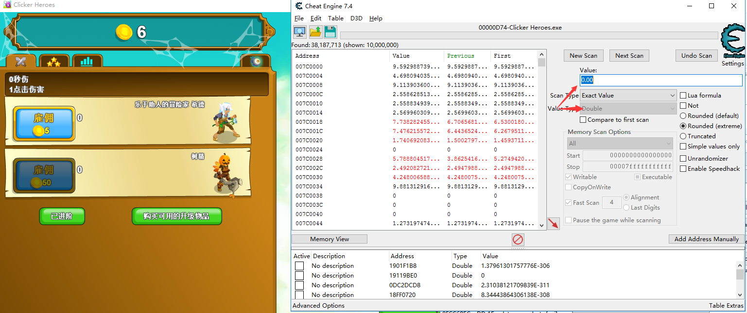Open the Help menu
The height and width of the screenshot is (313, 747).
coord(376,18)
